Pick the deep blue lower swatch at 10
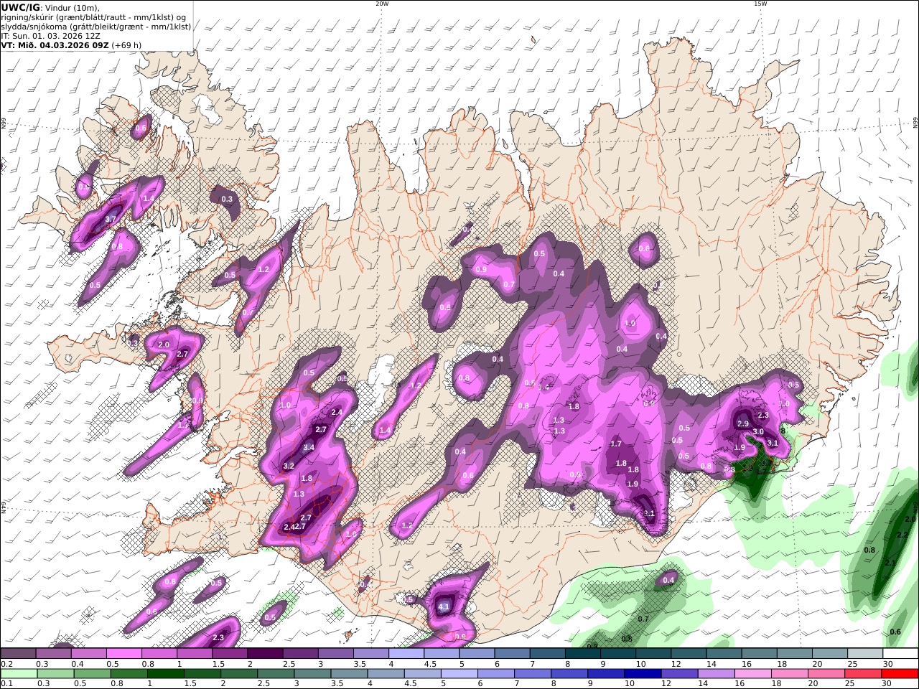This screenshot has width=919, height=689. 643,674
